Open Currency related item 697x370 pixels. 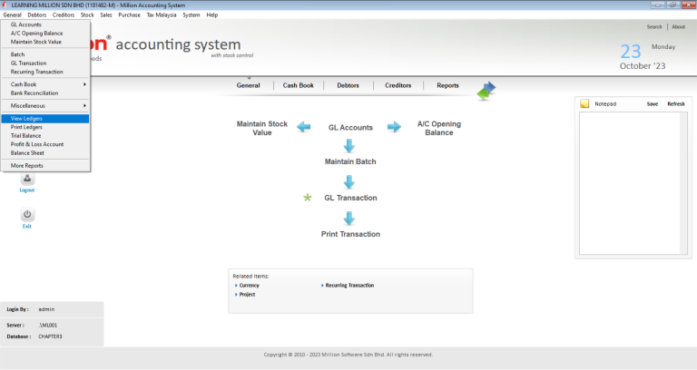pos(249,286)
